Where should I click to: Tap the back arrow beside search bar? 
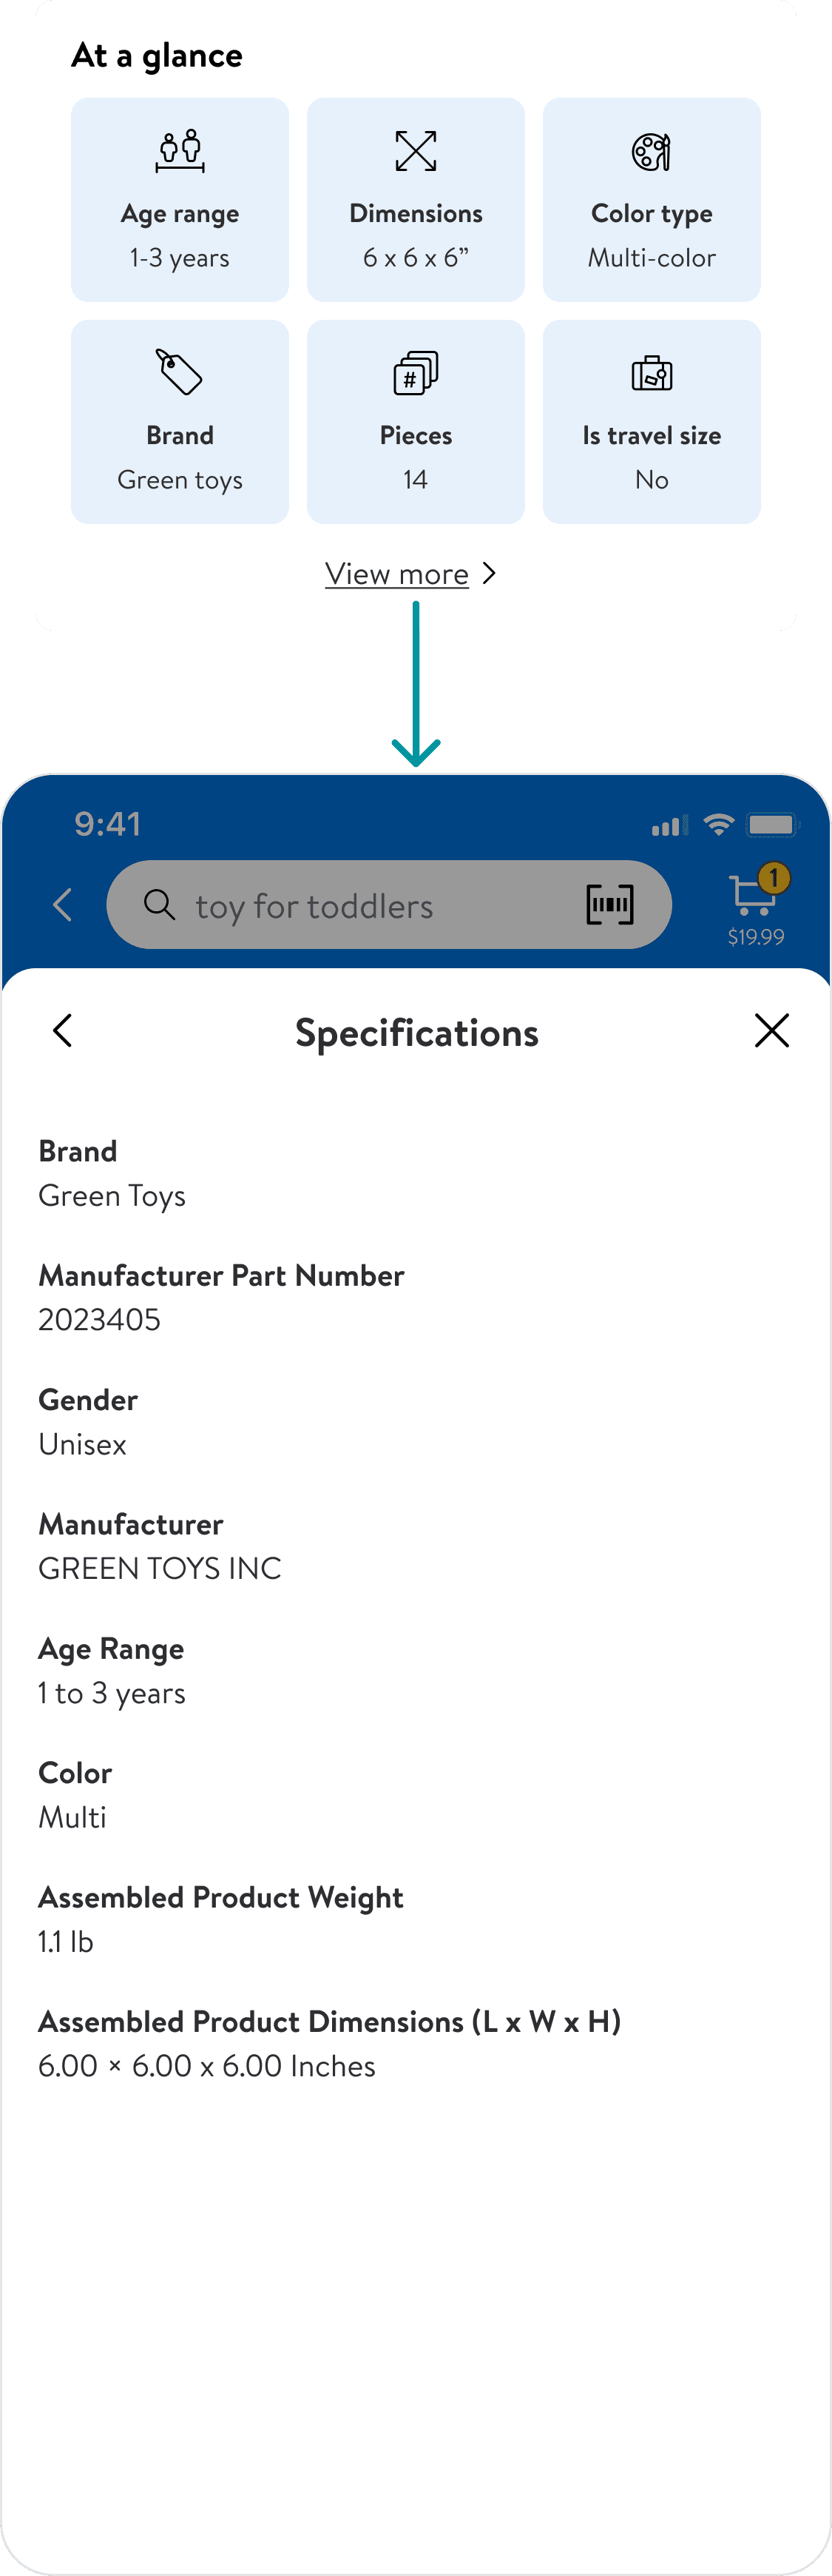(63, 905)
